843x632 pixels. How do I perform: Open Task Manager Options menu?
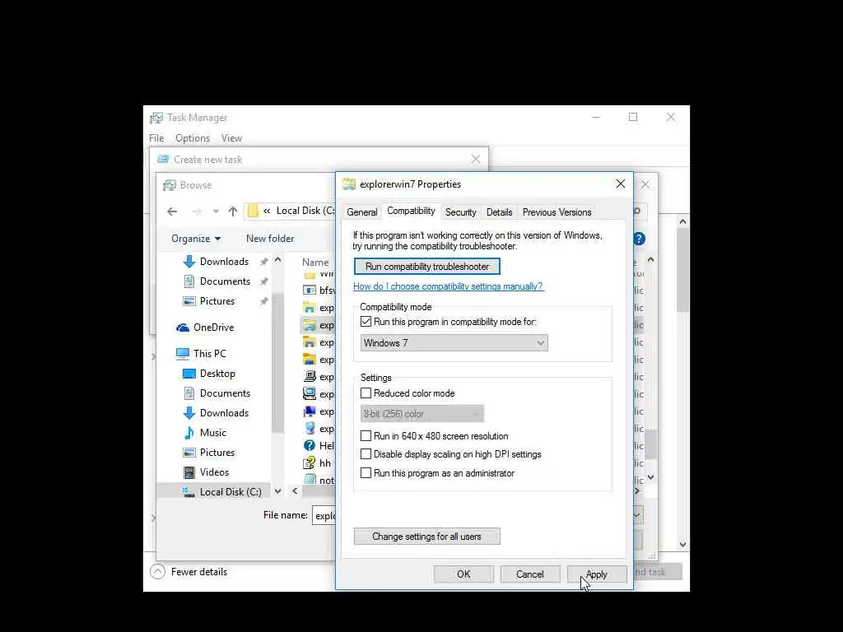click(x=193, y=138)
